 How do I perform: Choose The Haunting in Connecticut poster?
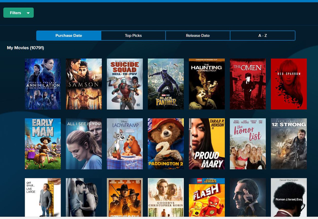tap(207, 84)
